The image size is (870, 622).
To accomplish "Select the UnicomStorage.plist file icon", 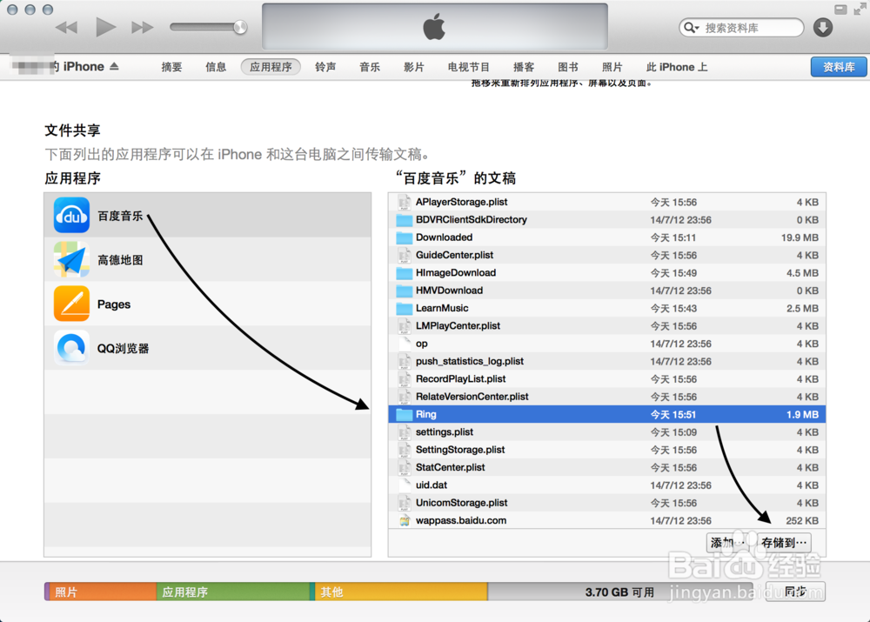I will tap(405, 503).
